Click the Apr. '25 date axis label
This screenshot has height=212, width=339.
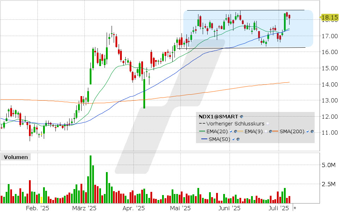(133, 208)
